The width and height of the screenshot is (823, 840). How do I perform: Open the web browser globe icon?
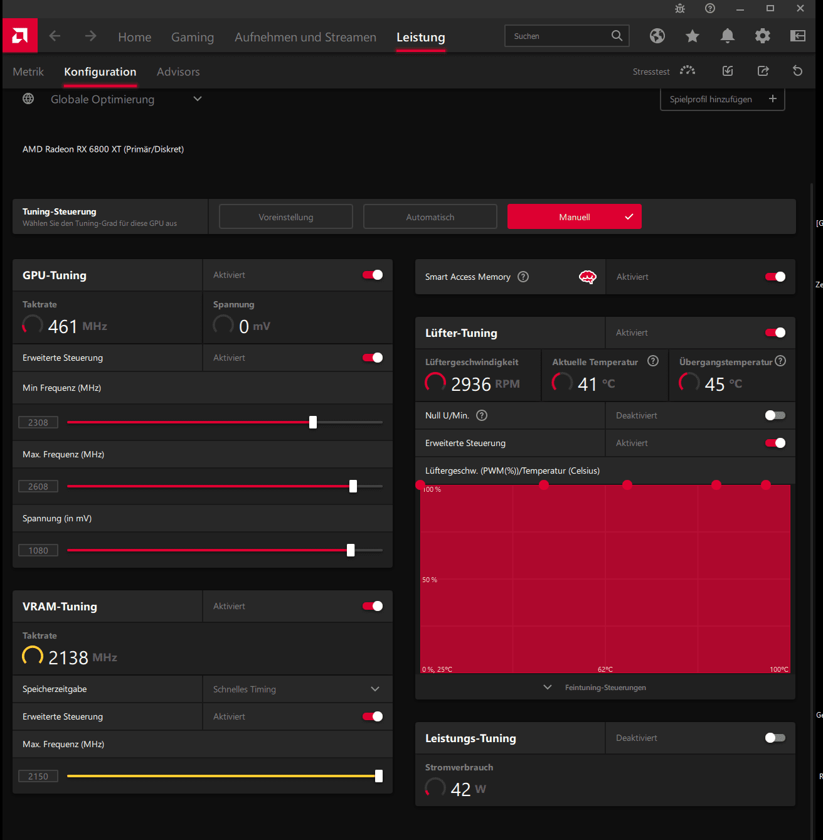point(657,36)
